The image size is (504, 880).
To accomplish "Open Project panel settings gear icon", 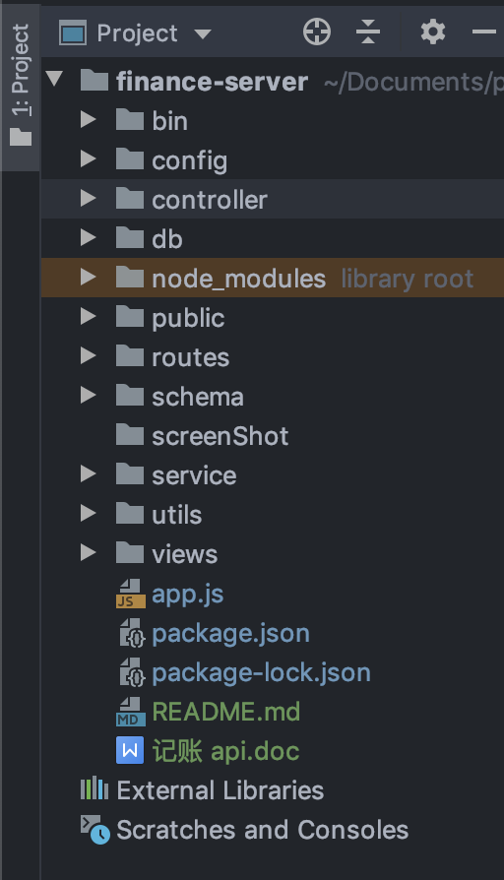I will click(433, 31).
